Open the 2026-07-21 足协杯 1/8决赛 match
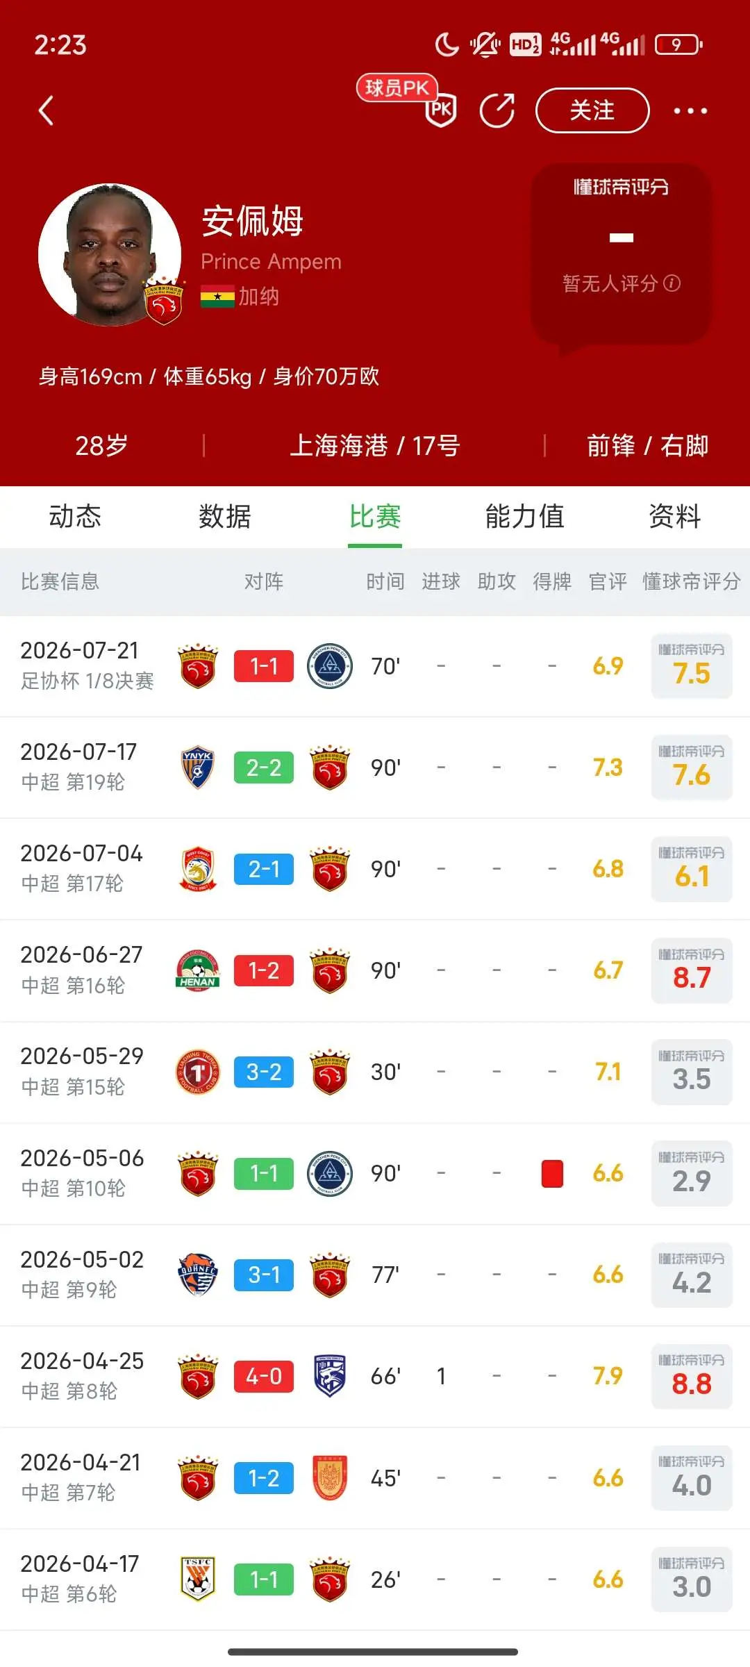 click(375, 666)
